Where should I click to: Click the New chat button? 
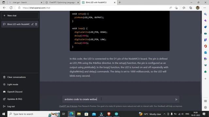[20, 16]
